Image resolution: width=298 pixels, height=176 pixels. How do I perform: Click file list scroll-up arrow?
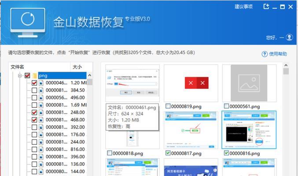point(90,75)
